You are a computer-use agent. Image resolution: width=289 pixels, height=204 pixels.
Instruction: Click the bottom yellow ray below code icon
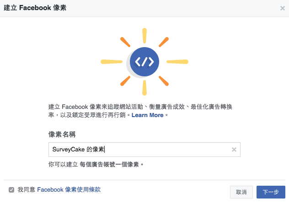tap(144, 87)
